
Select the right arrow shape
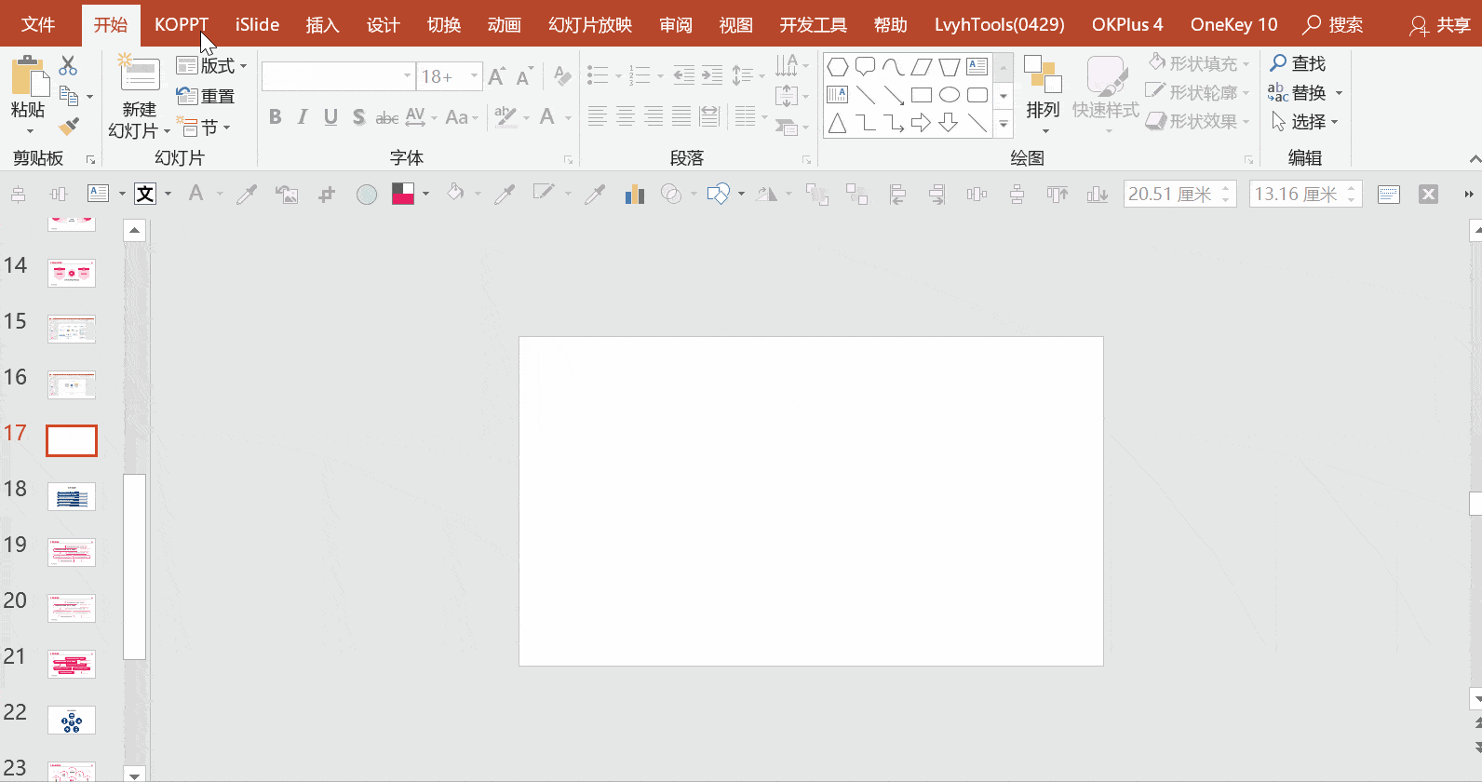coord(922,123)
